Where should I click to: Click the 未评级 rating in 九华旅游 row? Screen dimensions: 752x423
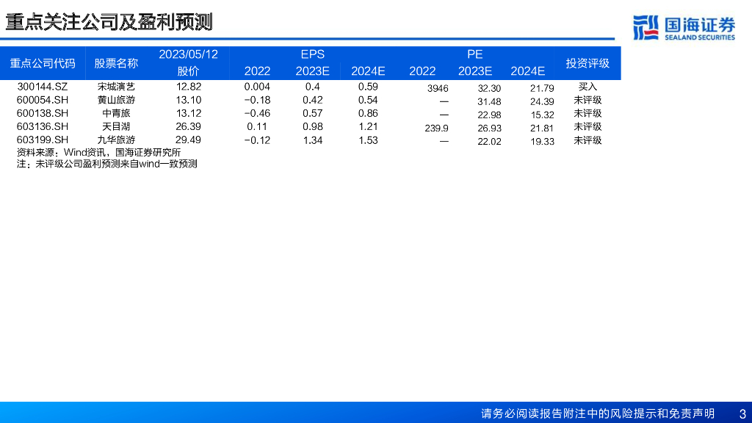(587, 140)
